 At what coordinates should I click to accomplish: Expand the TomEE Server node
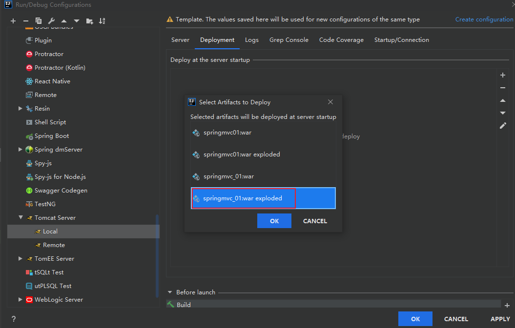point(21,259)
